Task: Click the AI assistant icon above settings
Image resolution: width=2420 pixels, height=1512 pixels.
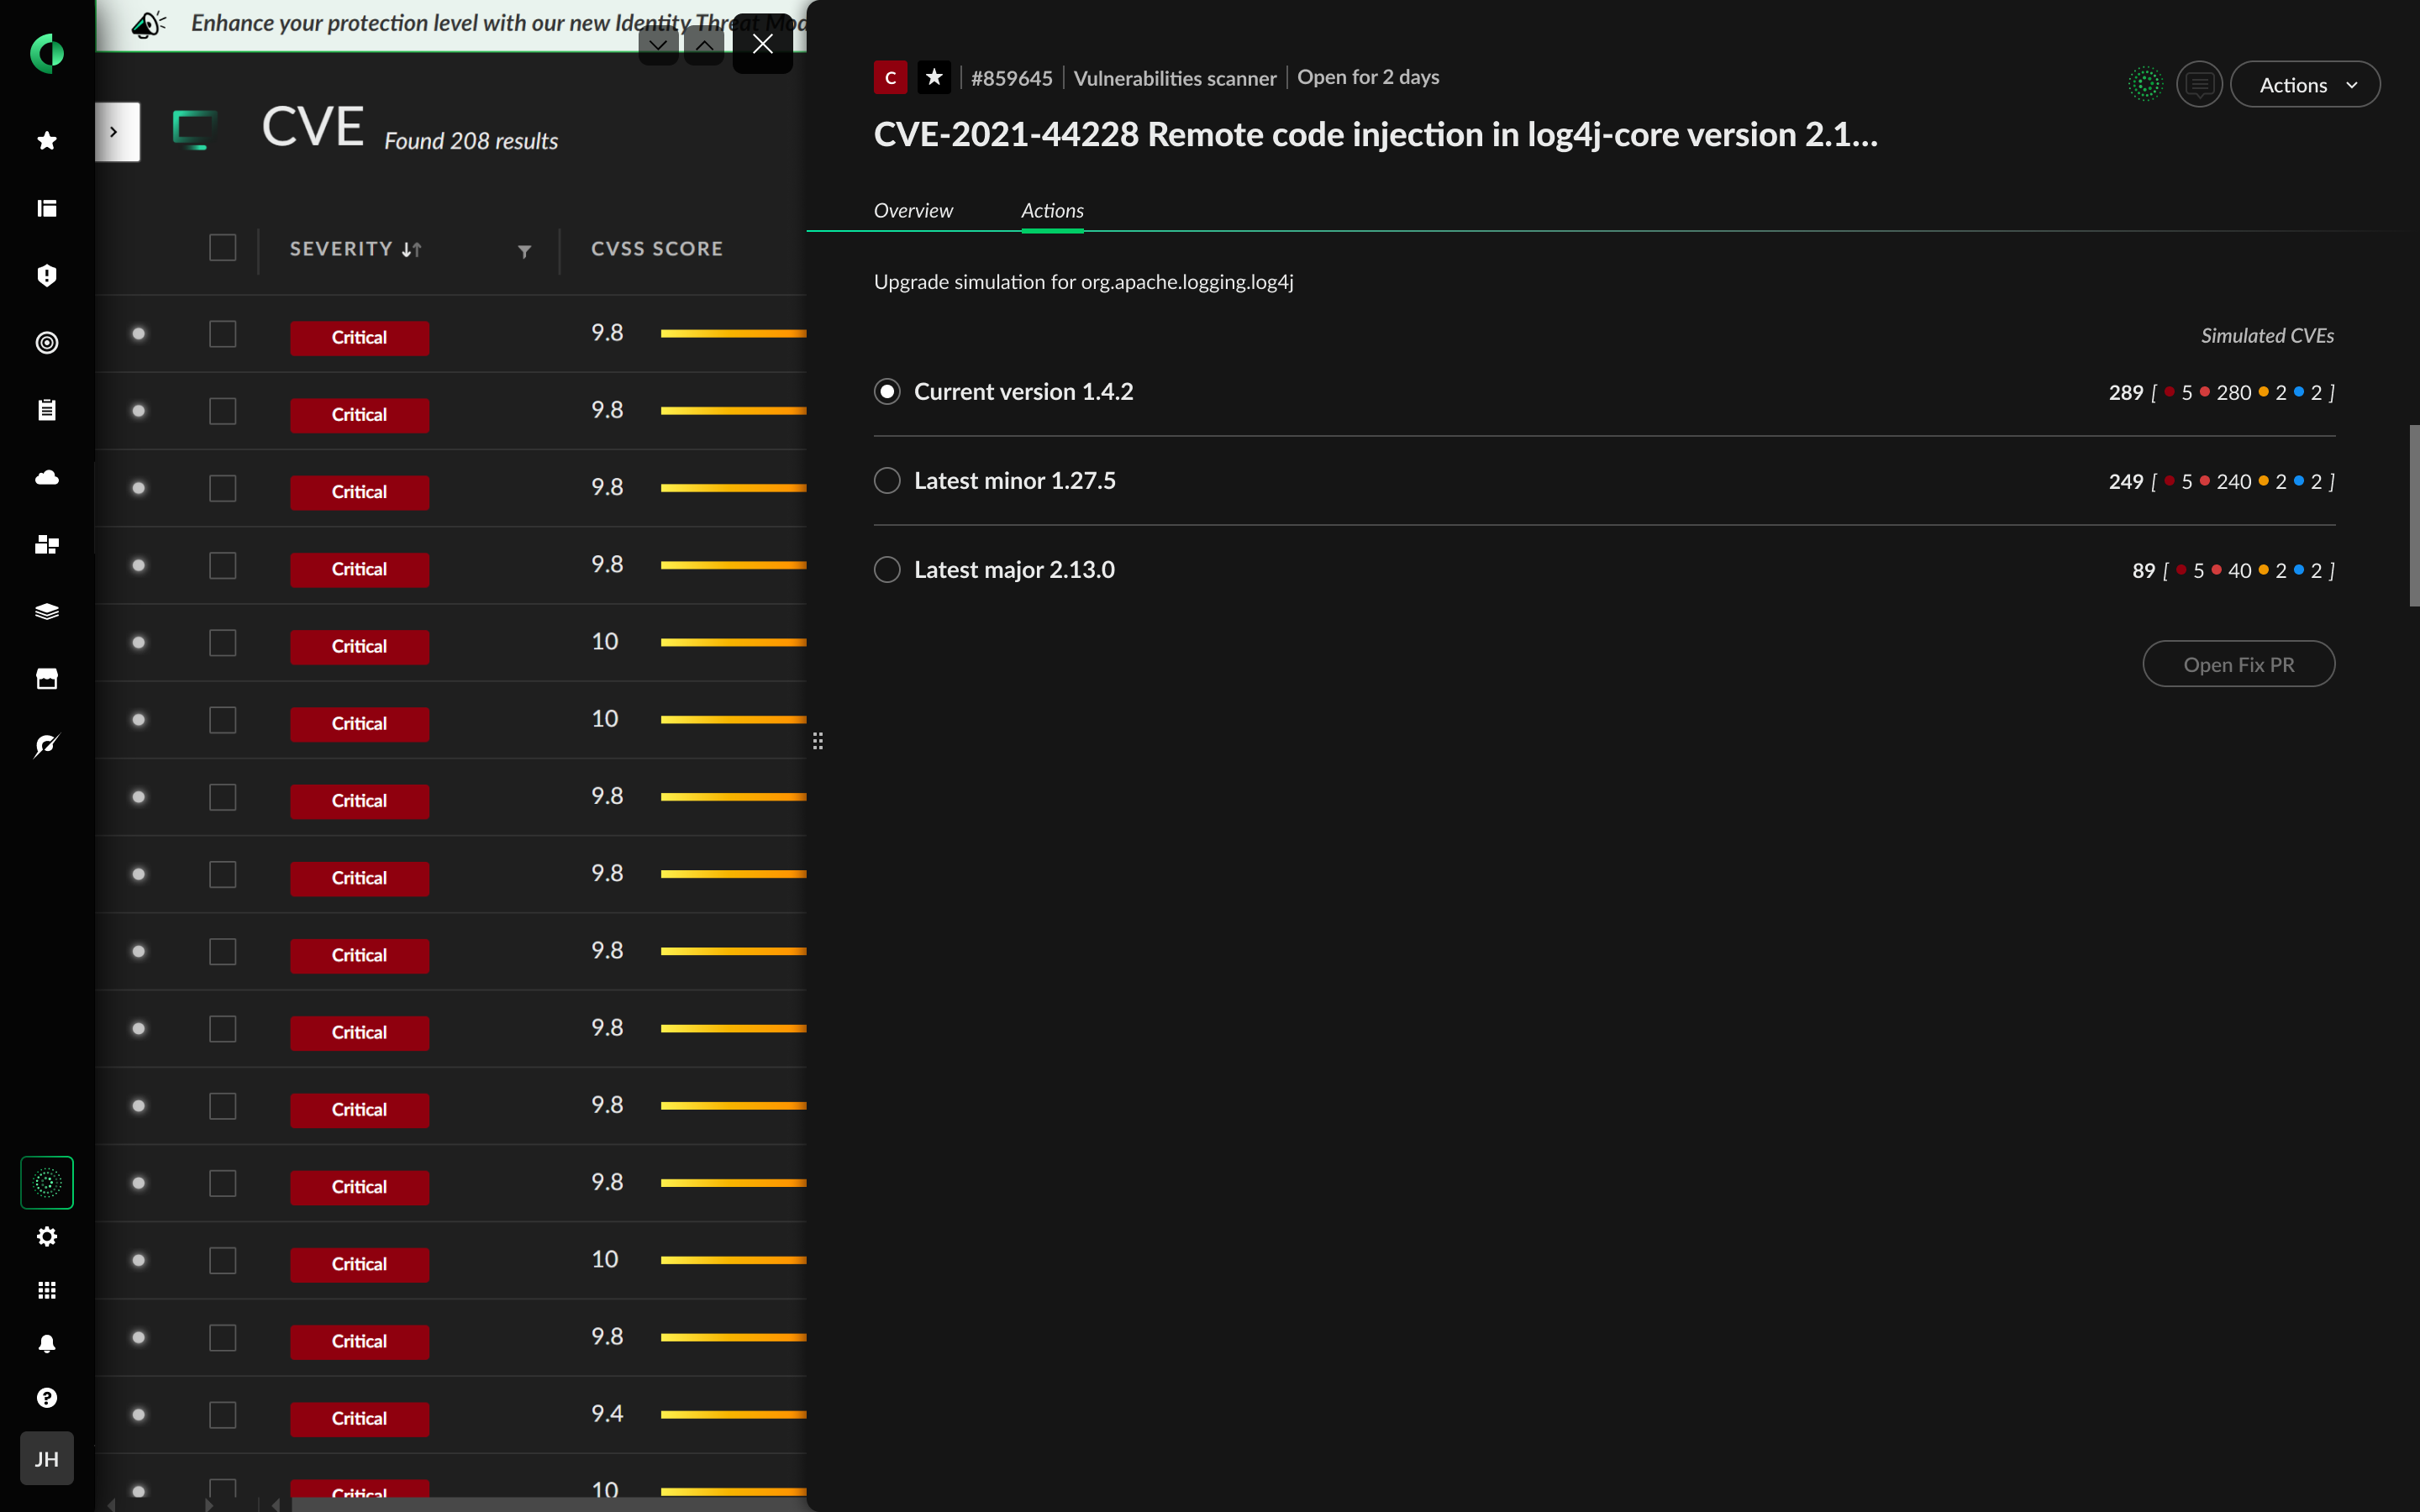Action: 46,1183
